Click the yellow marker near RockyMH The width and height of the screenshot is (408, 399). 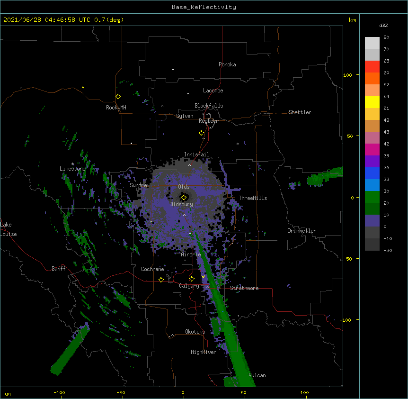(x=118, y=97)
